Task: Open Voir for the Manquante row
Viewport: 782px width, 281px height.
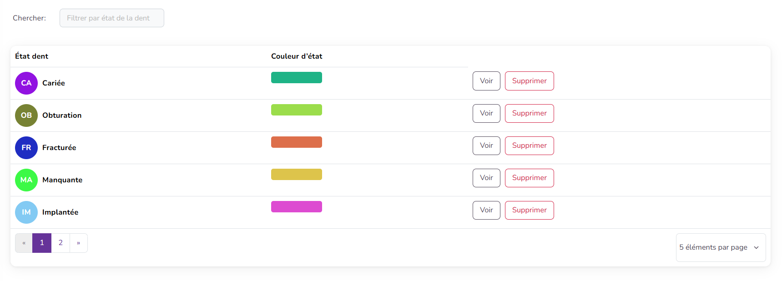Action: point(486,178)
